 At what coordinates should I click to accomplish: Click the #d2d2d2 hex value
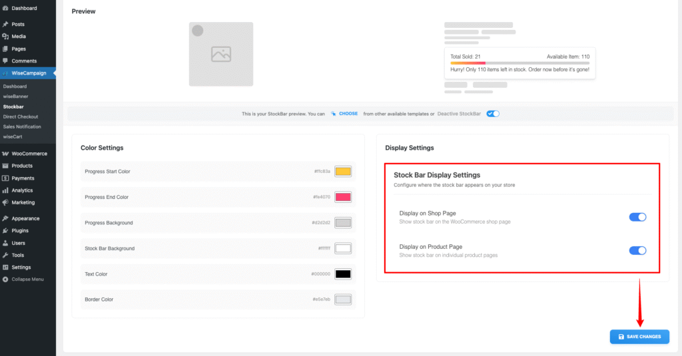coord(321,223)
